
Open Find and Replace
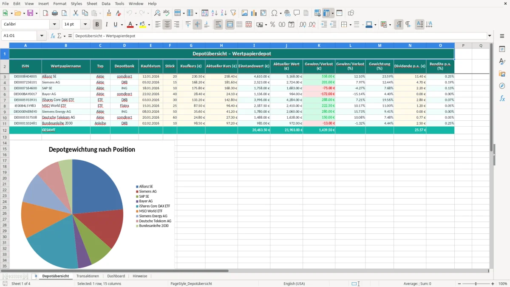[157, 13]
